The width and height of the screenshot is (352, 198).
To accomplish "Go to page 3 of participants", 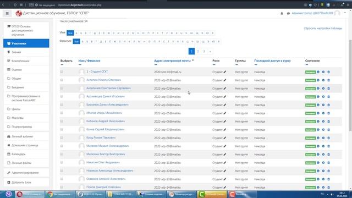I will point(204,51).
